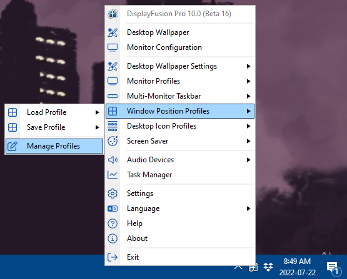
Task: Click the Screen Saver moon icon
Action: tap(113, 141)
